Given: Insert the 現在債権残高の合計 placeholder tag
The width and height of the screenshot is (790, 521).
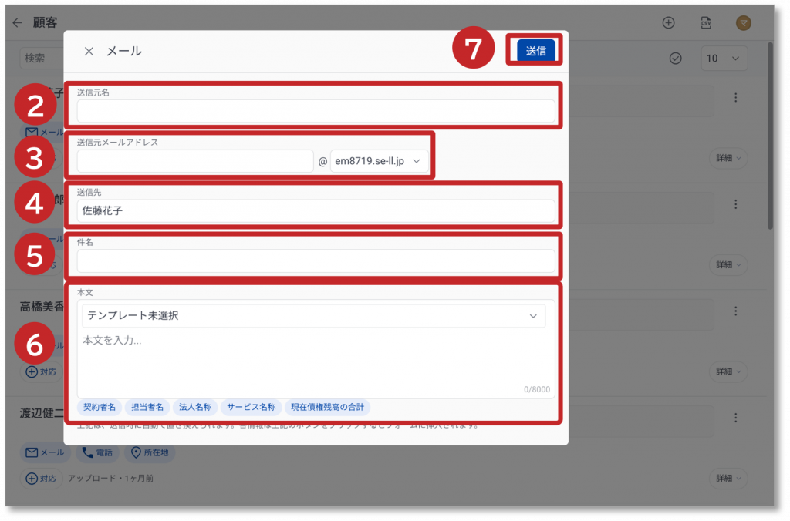Looking at the screenshot, I should pyautogui.click(x=327, y=407).
